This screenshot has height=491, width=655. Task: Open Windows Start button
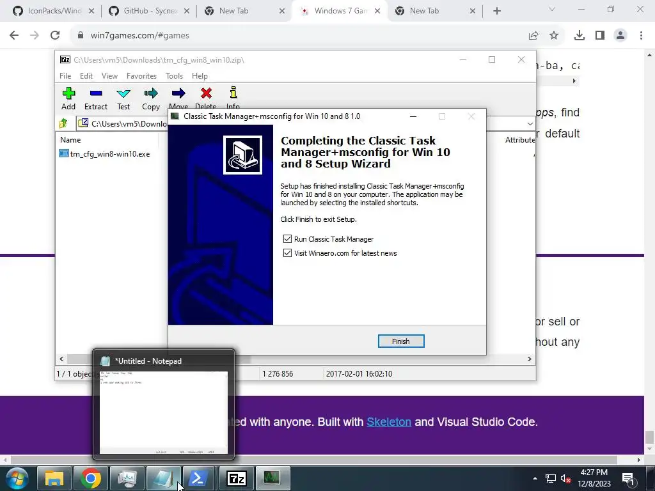point(17,478)
